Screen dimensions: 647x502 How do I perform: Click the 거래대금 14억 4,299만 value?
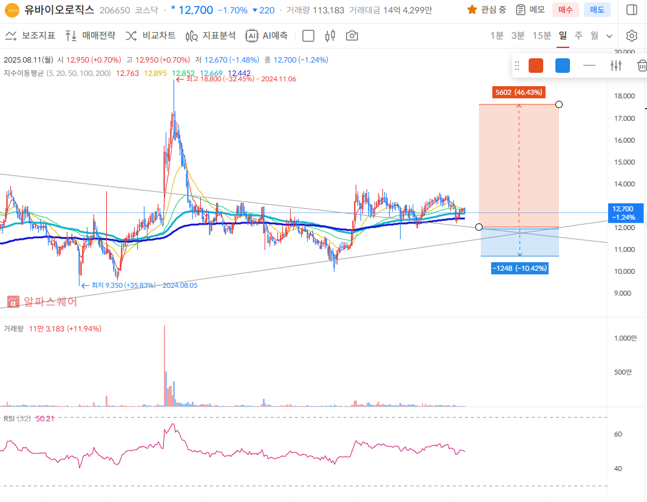coord(390,10)
